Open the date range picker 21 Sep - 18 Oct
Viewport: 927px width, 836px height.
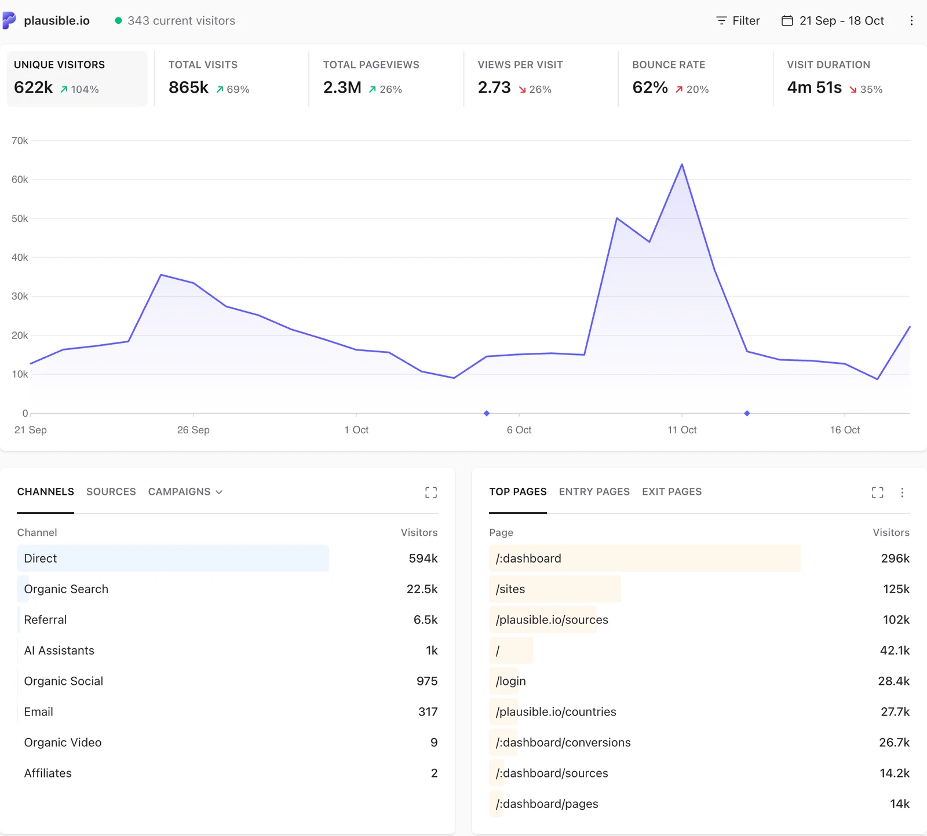[833, 21]
